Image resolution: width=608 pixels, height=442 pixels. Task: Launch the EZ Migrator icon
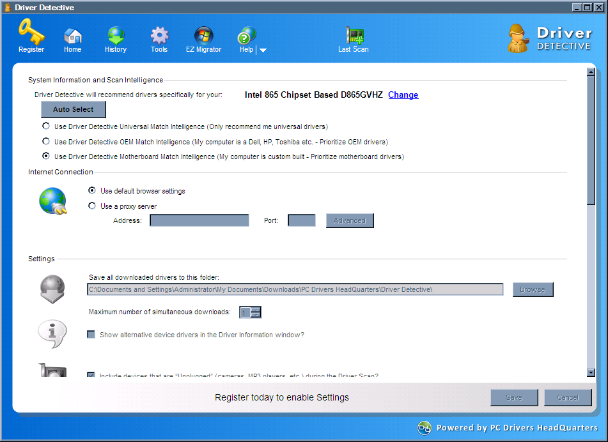[203, 36]
